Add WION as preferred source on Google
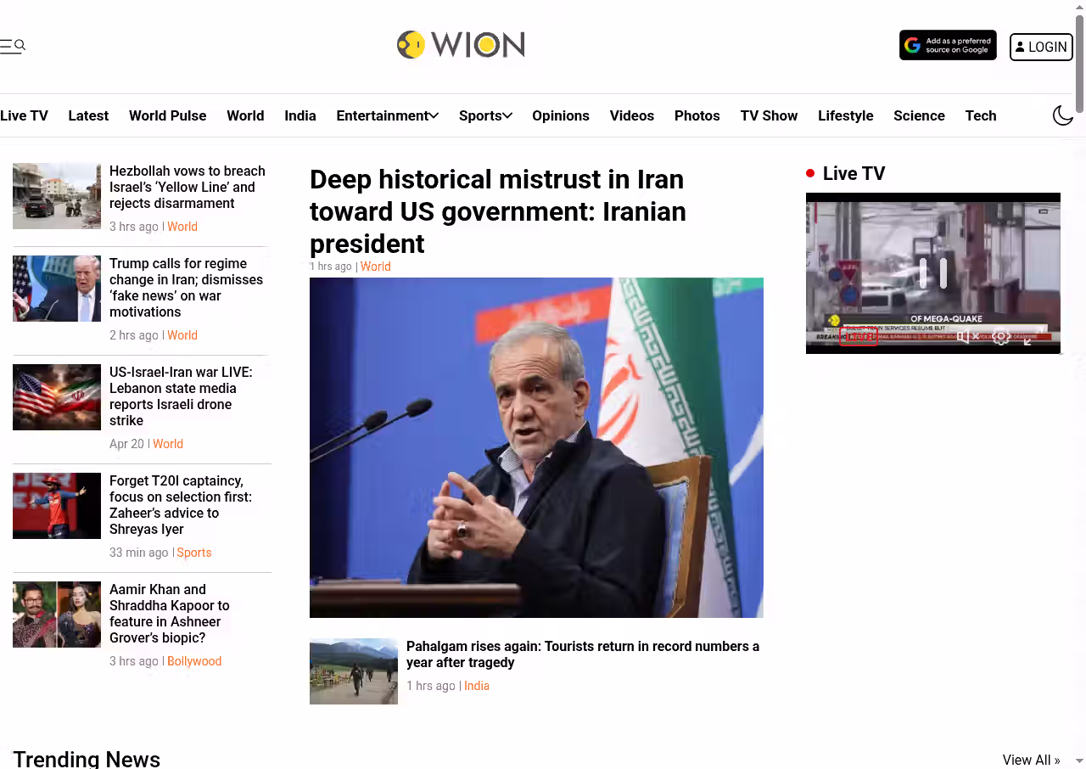The width and height of the screenshot is (1086, 769). pyautogui.click(x=948, y=45)
